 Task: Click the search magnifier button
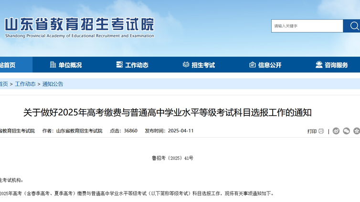(x=352, y=26)
